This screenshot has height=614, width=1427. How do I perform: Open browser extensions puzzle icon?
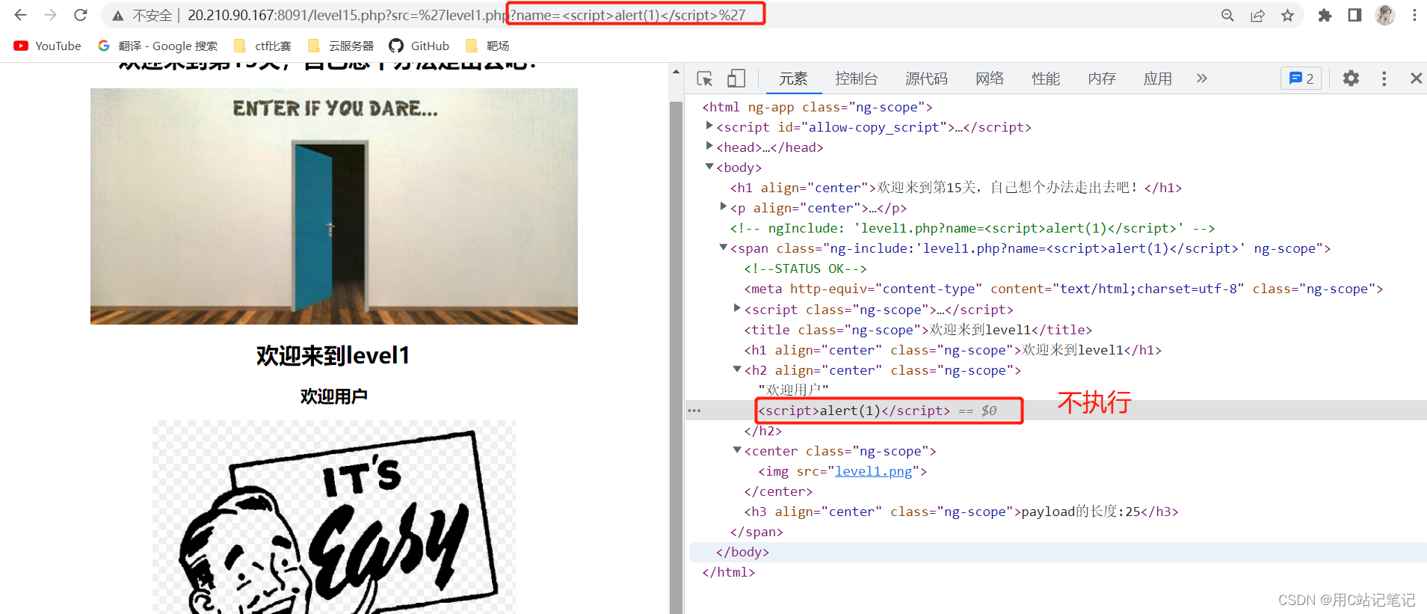coord(1325,16)
